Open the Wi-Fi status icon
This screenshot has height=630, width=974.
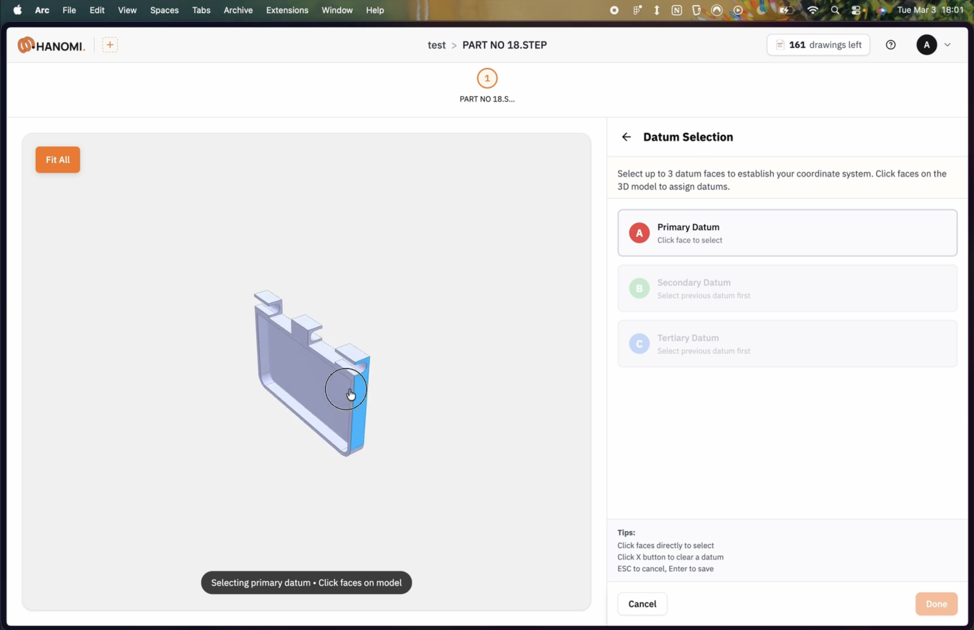tap(812, 10)
